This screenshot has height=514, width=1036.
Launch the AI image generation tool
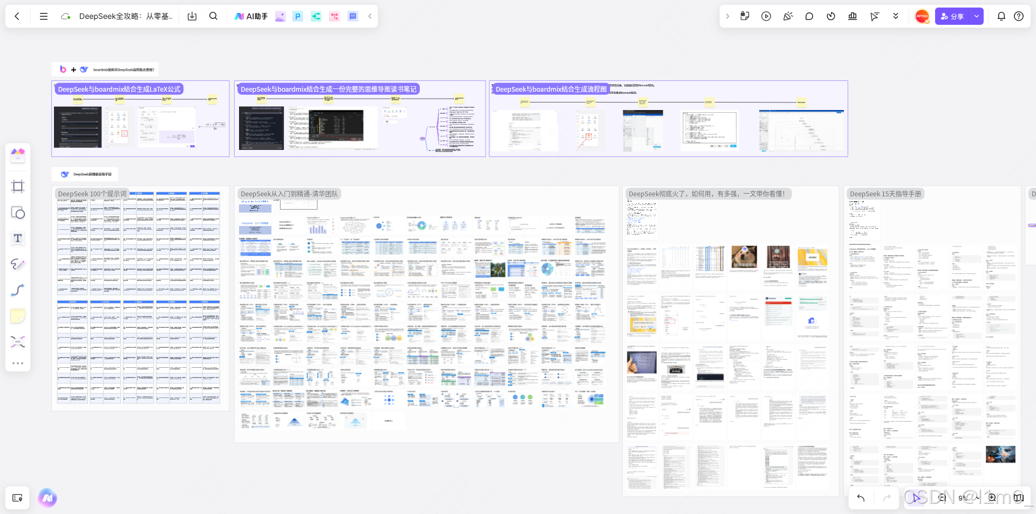[x=280, y=16]
